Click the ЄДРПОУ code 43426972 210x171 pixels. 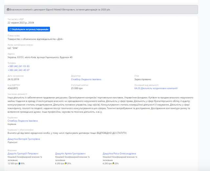point(13,88)
